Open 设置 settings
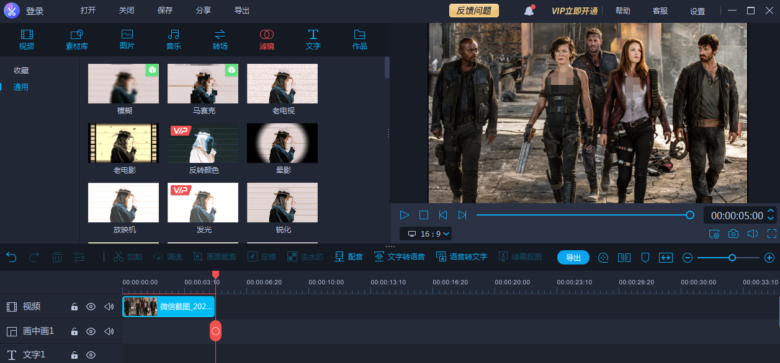This screenshot has width=780, height=363. tap(697, 11)
